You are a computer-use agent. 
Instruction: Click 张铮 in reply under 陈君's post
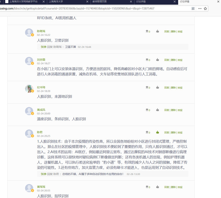[x=43, y=174]
